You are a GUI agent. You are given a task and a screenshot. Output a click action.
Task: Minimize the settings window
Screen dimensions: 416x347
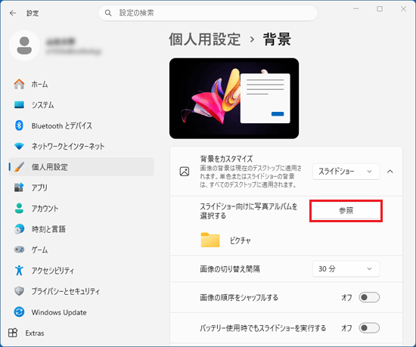click(355, 9)
